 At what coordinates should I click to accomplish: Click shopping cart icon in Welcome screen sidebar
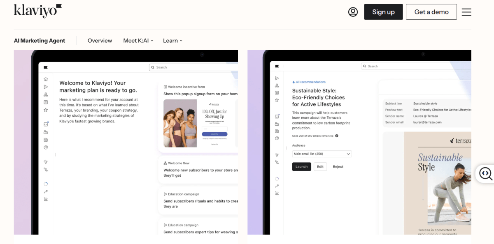[x=46, y=200]
